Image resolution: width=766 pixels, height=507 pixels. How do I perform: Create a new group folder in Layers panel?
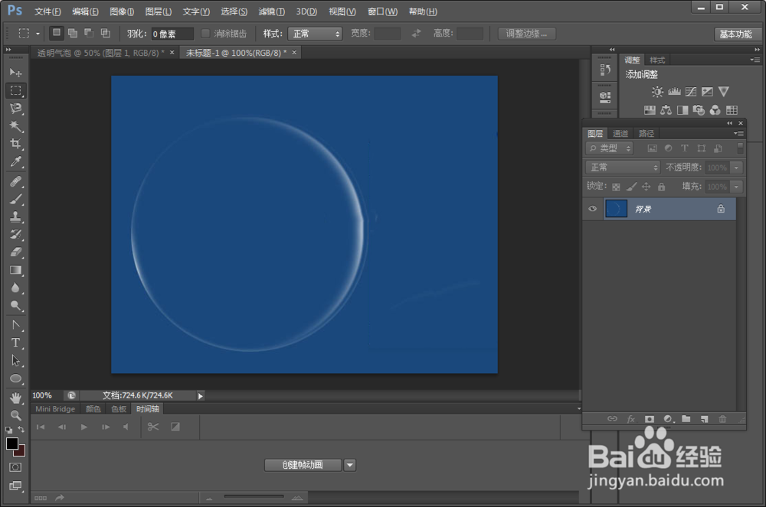point(686,419)
